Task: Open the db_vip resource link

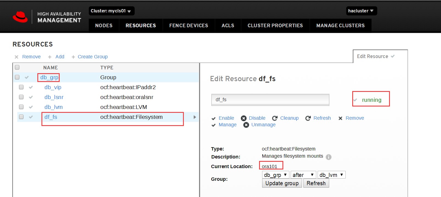Action: click(53, 87)
